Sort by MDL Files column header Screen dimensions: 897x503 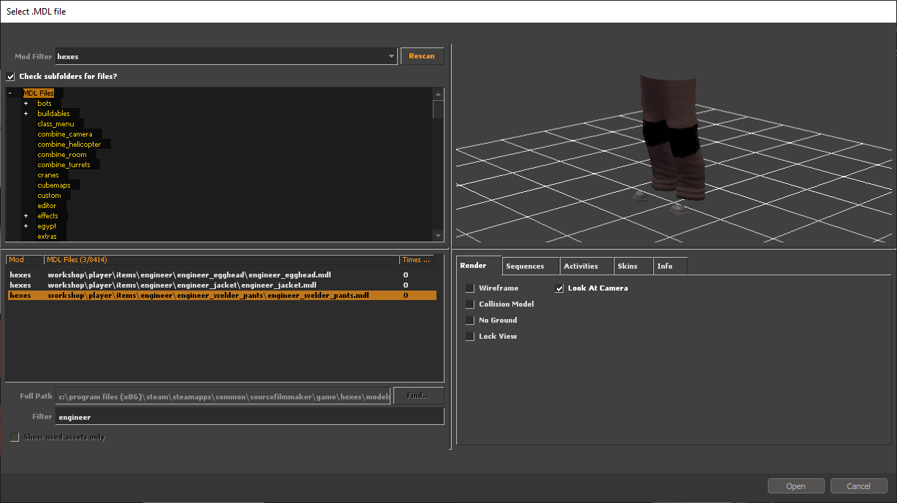[222, 260]
